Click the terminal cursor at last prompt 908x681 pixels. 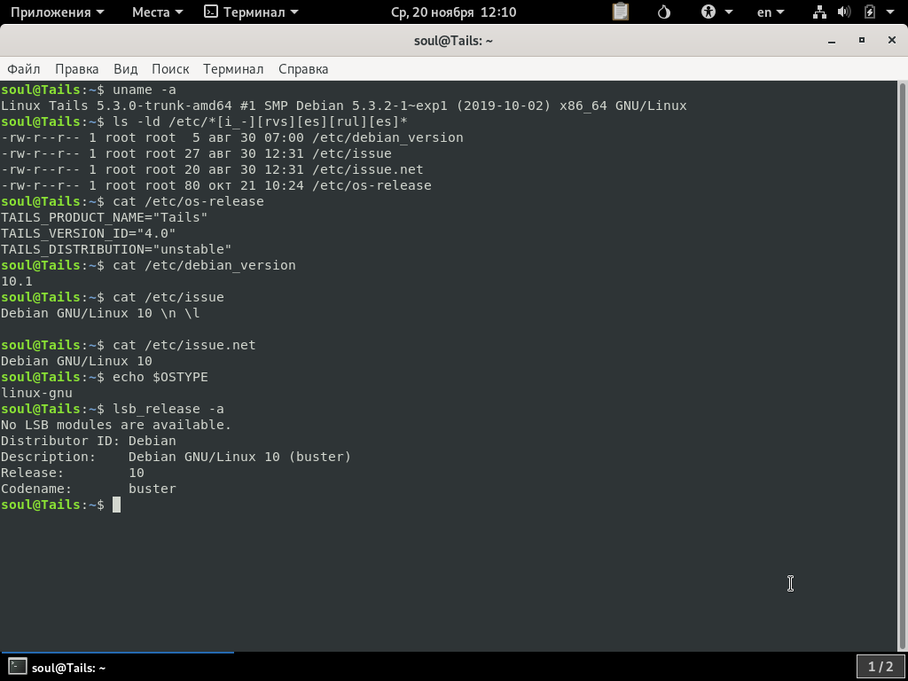(116, 505)
